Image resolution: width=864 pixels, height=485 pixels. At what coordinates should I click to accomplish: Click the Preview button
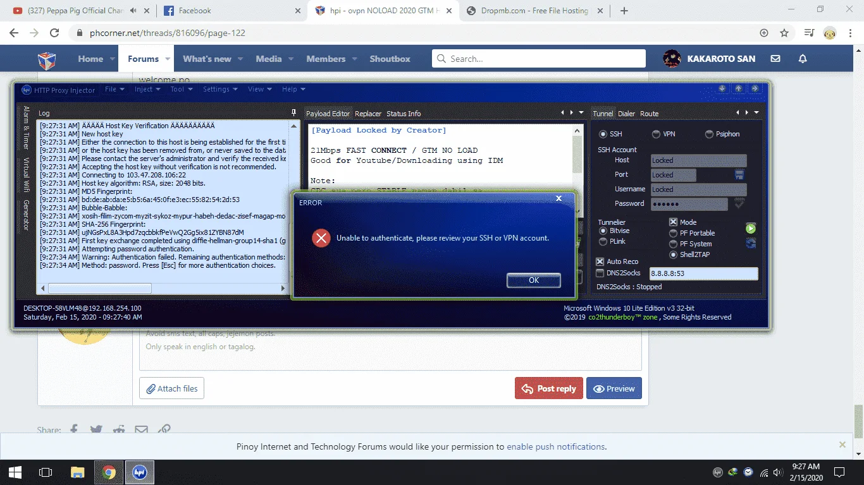pyautogui.click(x=614, y=388)
